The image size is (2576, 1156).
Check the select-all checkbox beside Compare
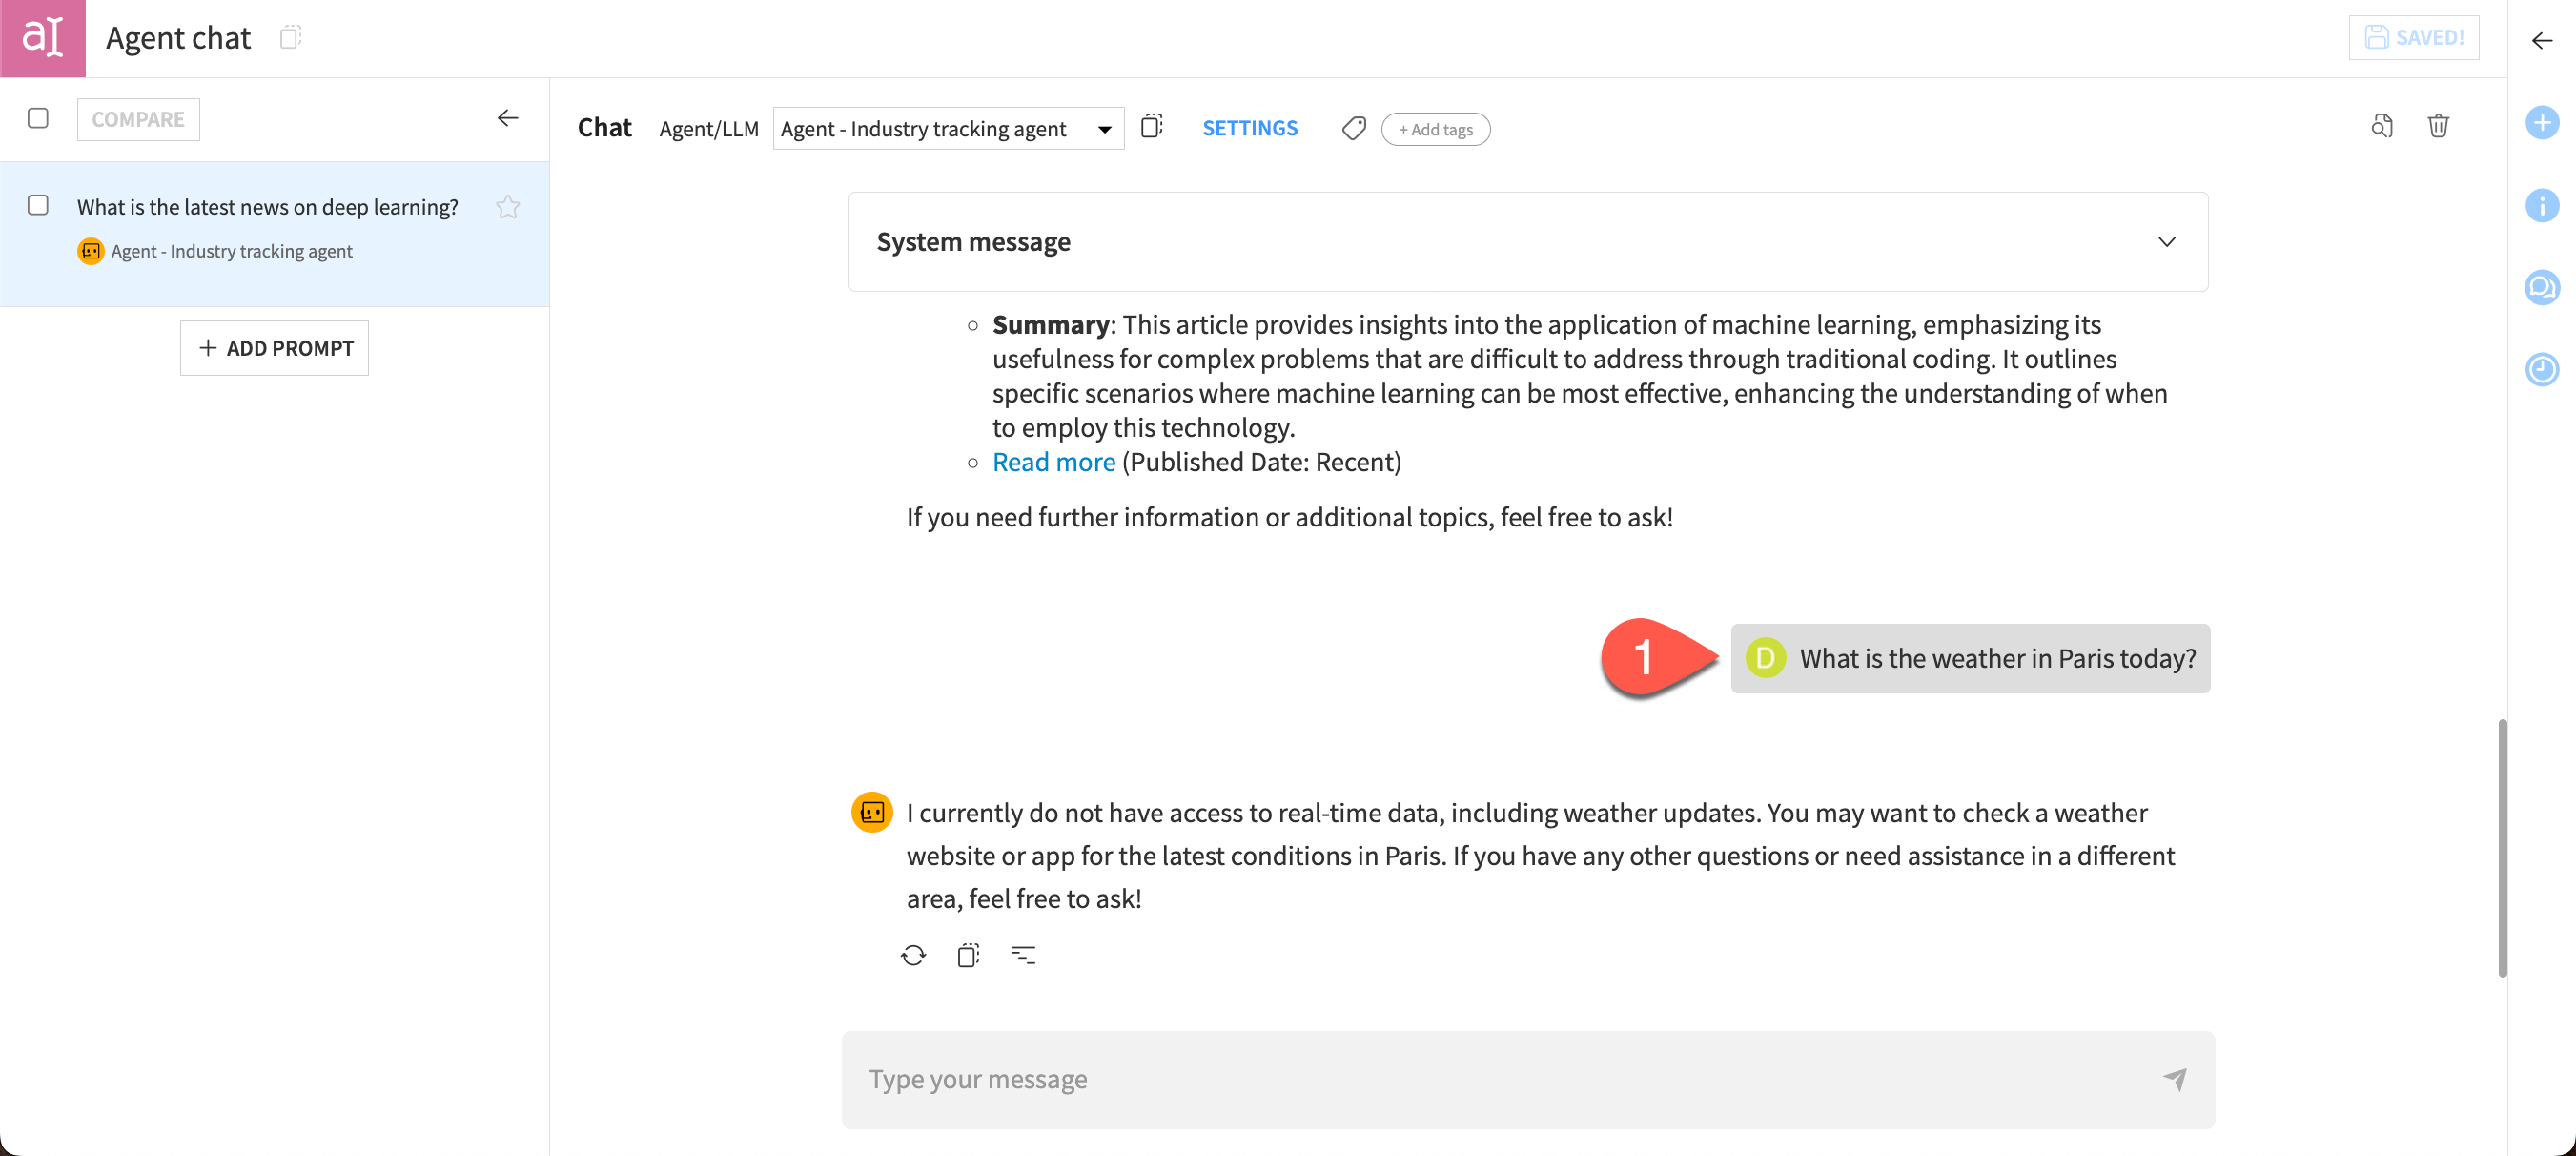[x=38, y=118]
